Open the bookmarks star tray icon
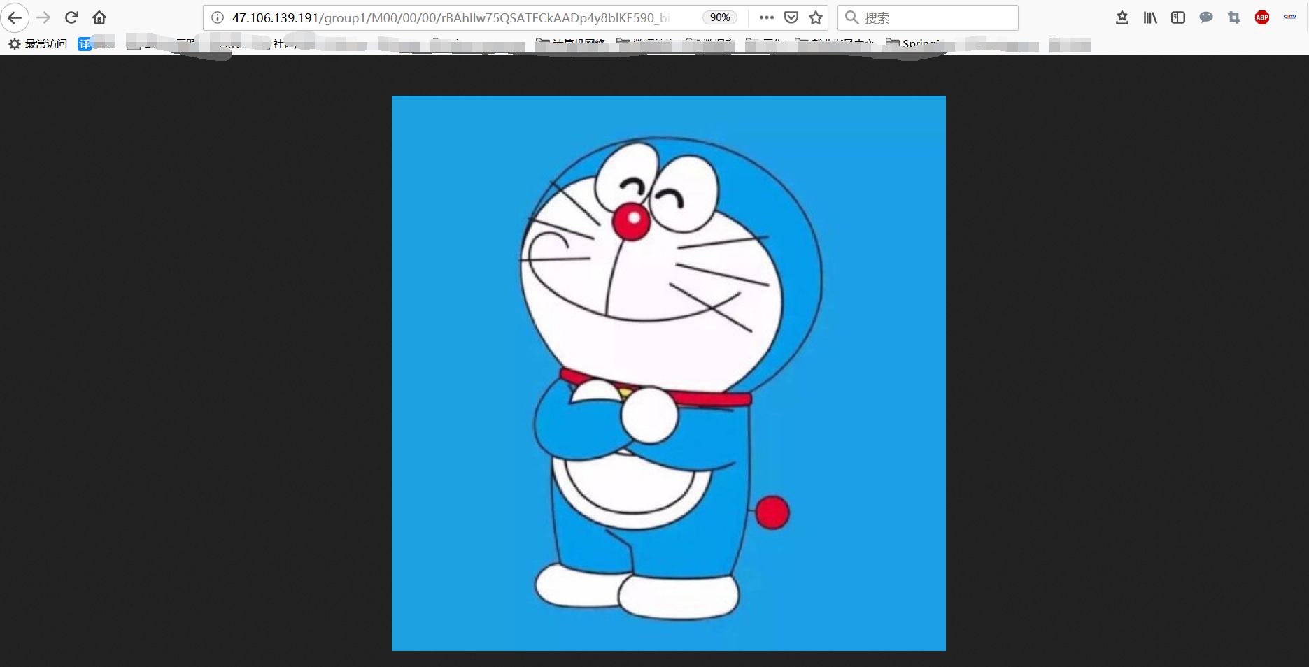1309x667 pixels. (1122, 17)
